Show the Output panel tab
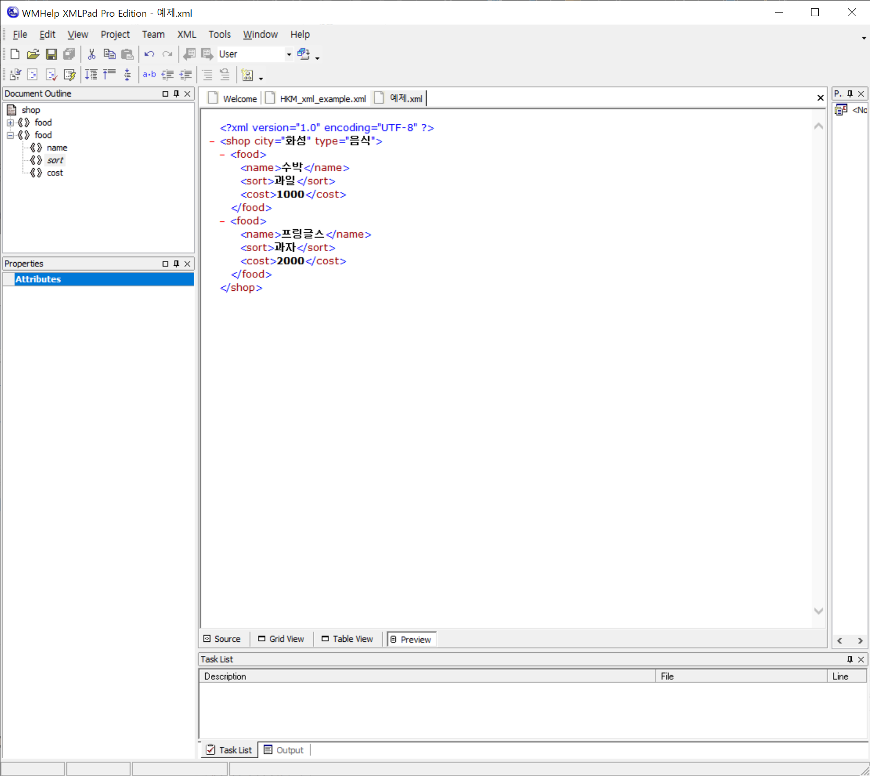 pos(284,750)
